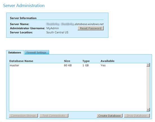Click the Type column header
This screenshot has width=155, height=122.
coord(86,61)
